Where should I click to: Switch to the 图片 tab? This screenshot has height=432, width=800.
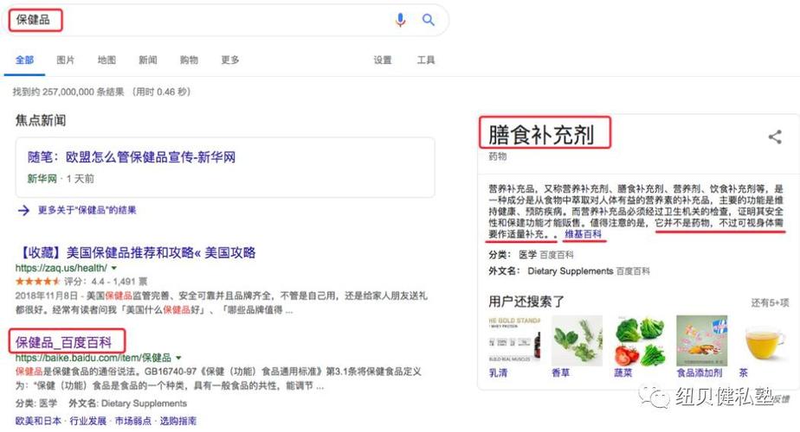click(x=65, y=60)
